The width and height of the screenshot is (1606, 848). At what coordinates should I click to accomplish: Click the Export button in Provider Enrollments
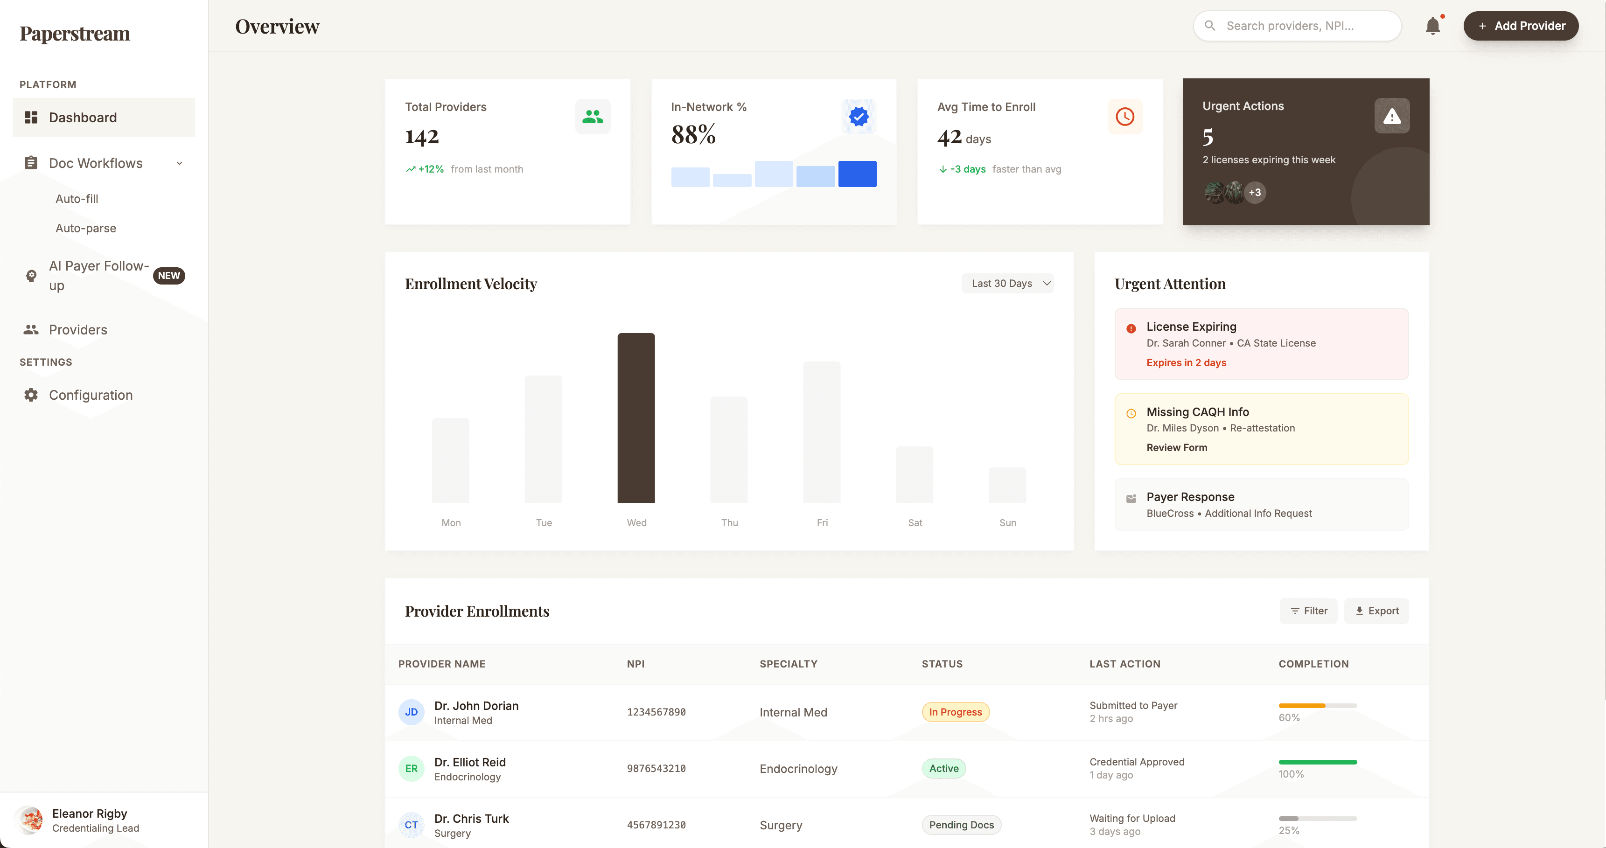pyautogui.click(x=1376, y=611)
